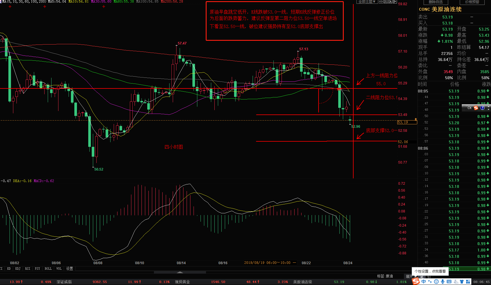Screen dimensions: 491x285
Task: Open Sogou toolbox grid icon
Action: 468,282
